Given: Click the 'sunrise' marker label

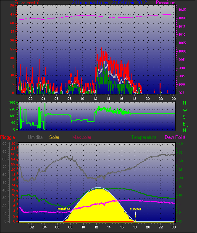Looking at the screenshot, I should pyautogui.click(x=64, y=209).
